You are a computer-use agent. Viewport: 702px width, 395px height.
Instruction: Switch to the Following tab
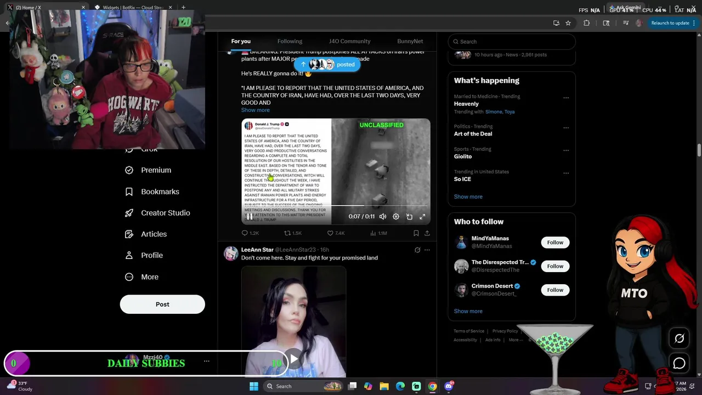[x=290, y=41]
